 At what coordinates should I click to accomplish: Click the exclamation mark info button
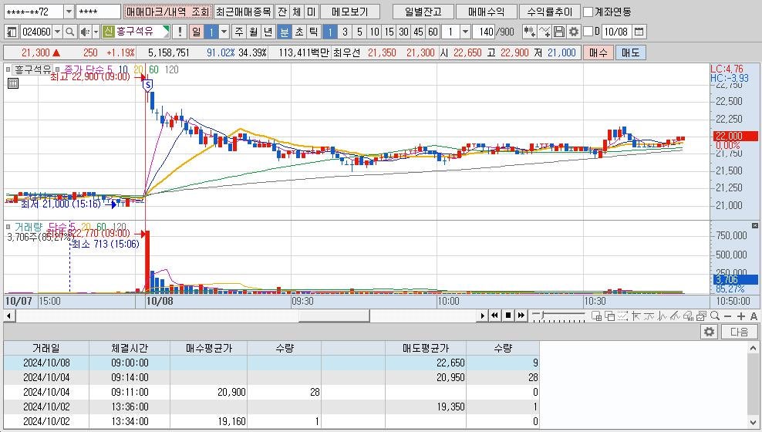(x=180, y=32)
